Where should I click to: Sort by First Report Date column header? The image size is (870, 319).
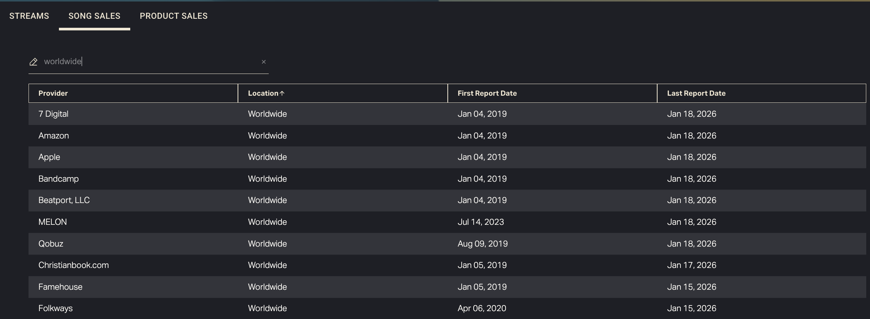point(487,93)
